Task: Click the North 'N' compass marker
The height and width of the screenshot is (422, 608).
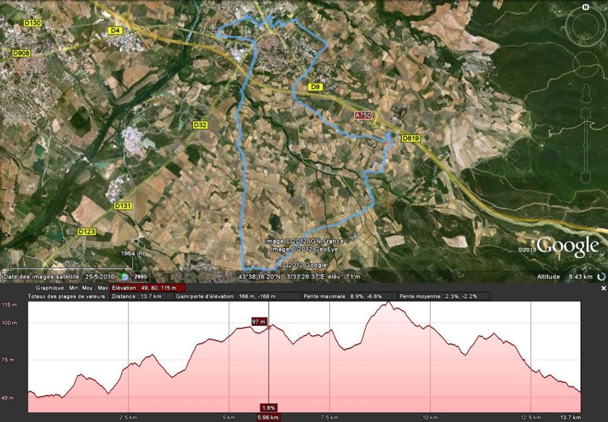Action: [x=585, y=7]
